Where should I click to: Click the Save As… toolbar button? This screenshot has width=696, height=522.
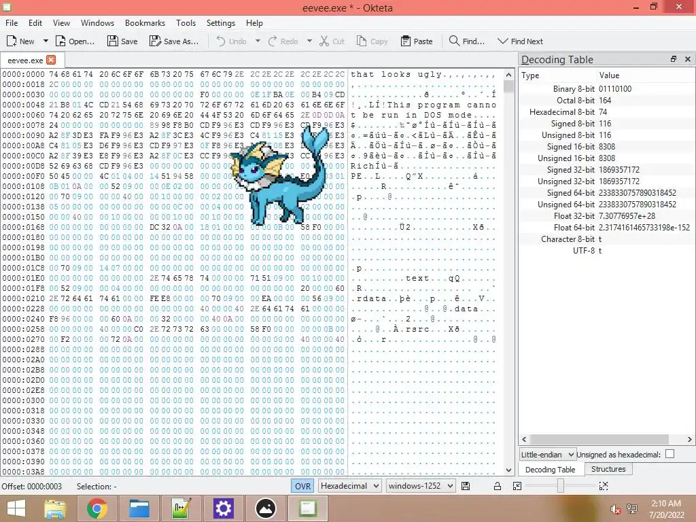174,41
